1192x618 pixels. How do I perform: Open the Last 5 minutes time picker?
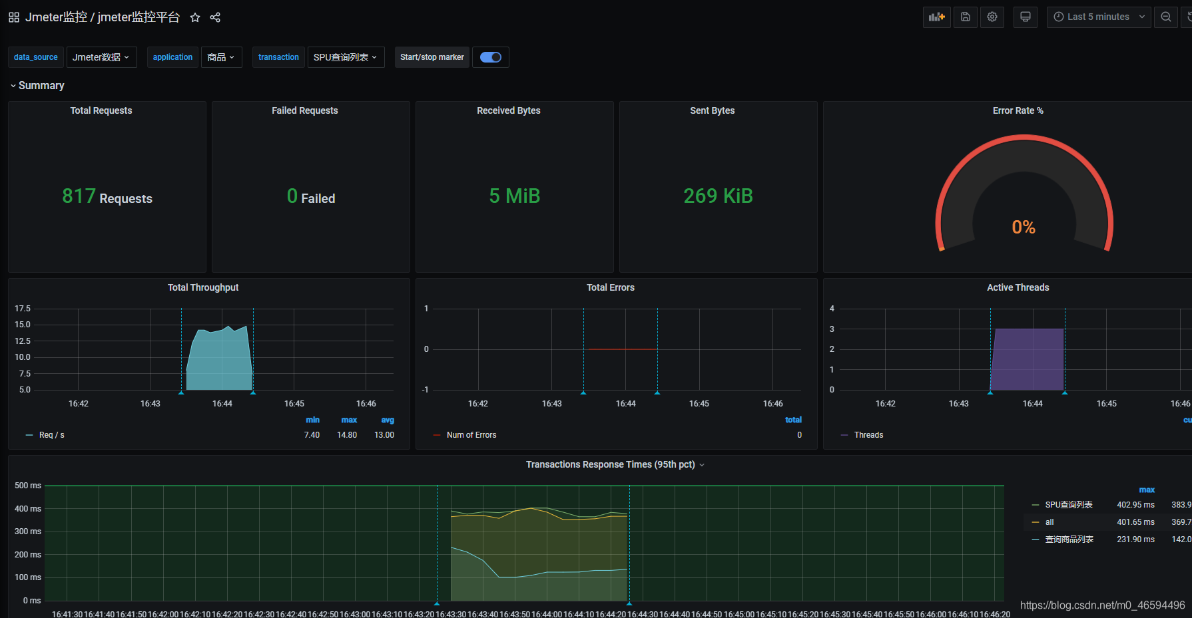pyautogui.click(x=1099, y=17)
